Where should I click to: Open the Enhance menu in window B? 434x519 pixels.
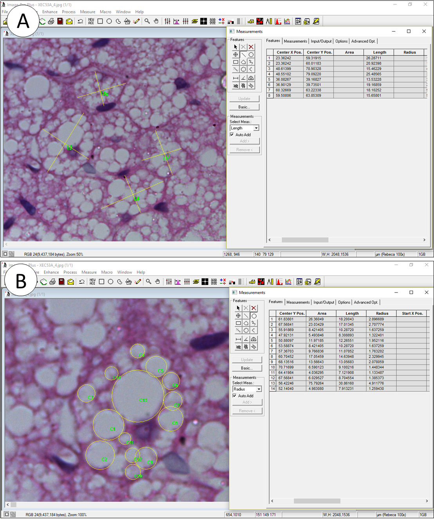coord(51,272)
